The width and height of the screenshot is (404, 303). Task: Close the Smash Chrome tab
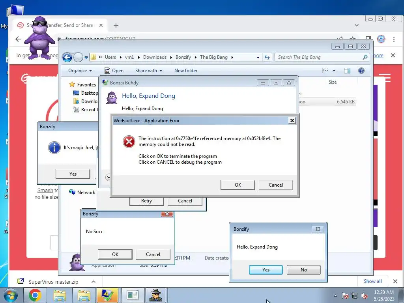tap(101, 25)
